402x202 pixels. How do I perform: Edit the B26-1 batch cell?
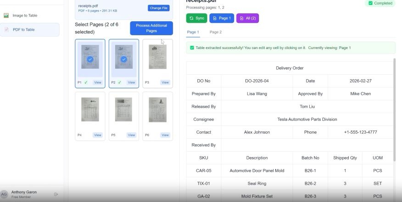tap(310, 170)
